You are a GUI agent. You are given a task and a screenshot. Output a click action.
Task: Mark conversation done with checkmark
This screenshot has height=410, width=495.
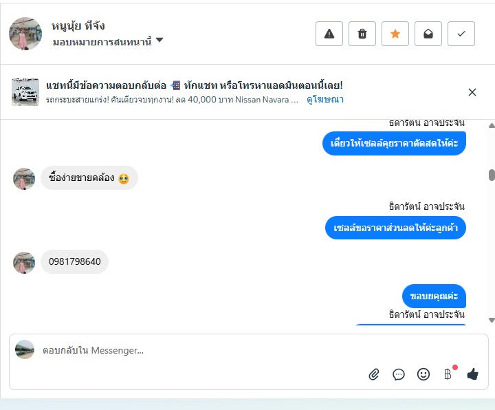[x=461, y=34]
